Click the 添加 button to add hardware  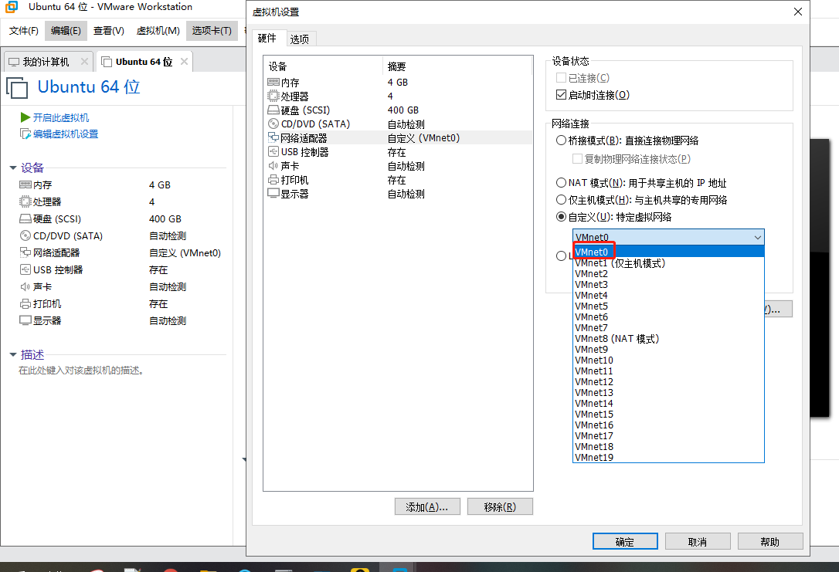tap(427, 506)
